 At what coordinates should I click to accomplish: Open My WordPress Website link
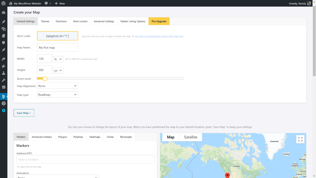point(27,3)
